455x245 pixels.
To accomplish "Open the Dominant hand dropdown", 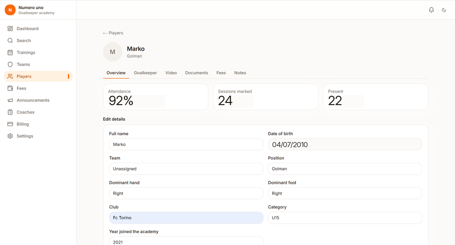I will (186, 193).
